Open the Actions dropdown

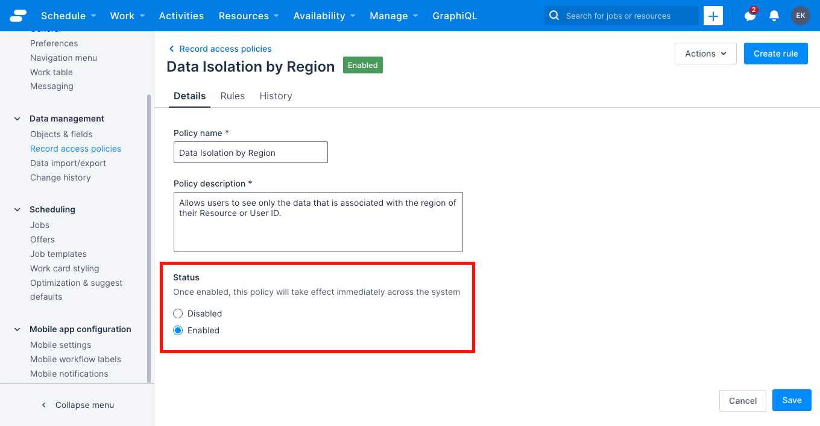click(705, 54)
